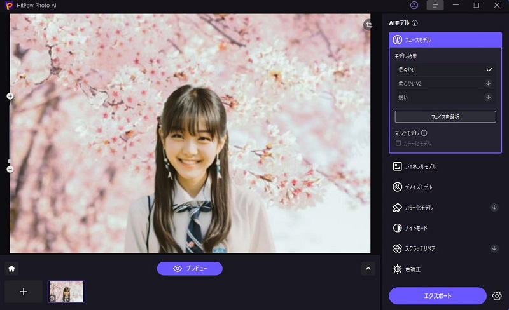Select the 柔らかいV2 model effect
509x310 pixels.
[445, 83]
